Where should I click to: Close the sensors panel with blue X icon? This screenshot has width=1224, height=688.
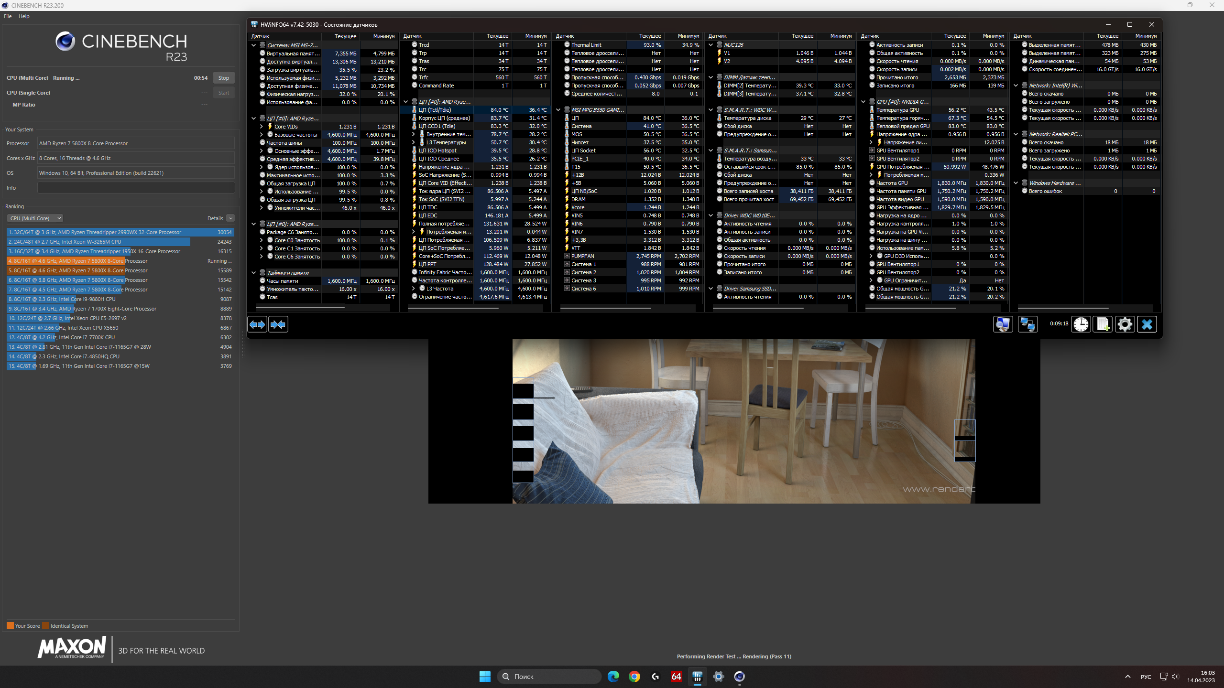click(1147, 324)
